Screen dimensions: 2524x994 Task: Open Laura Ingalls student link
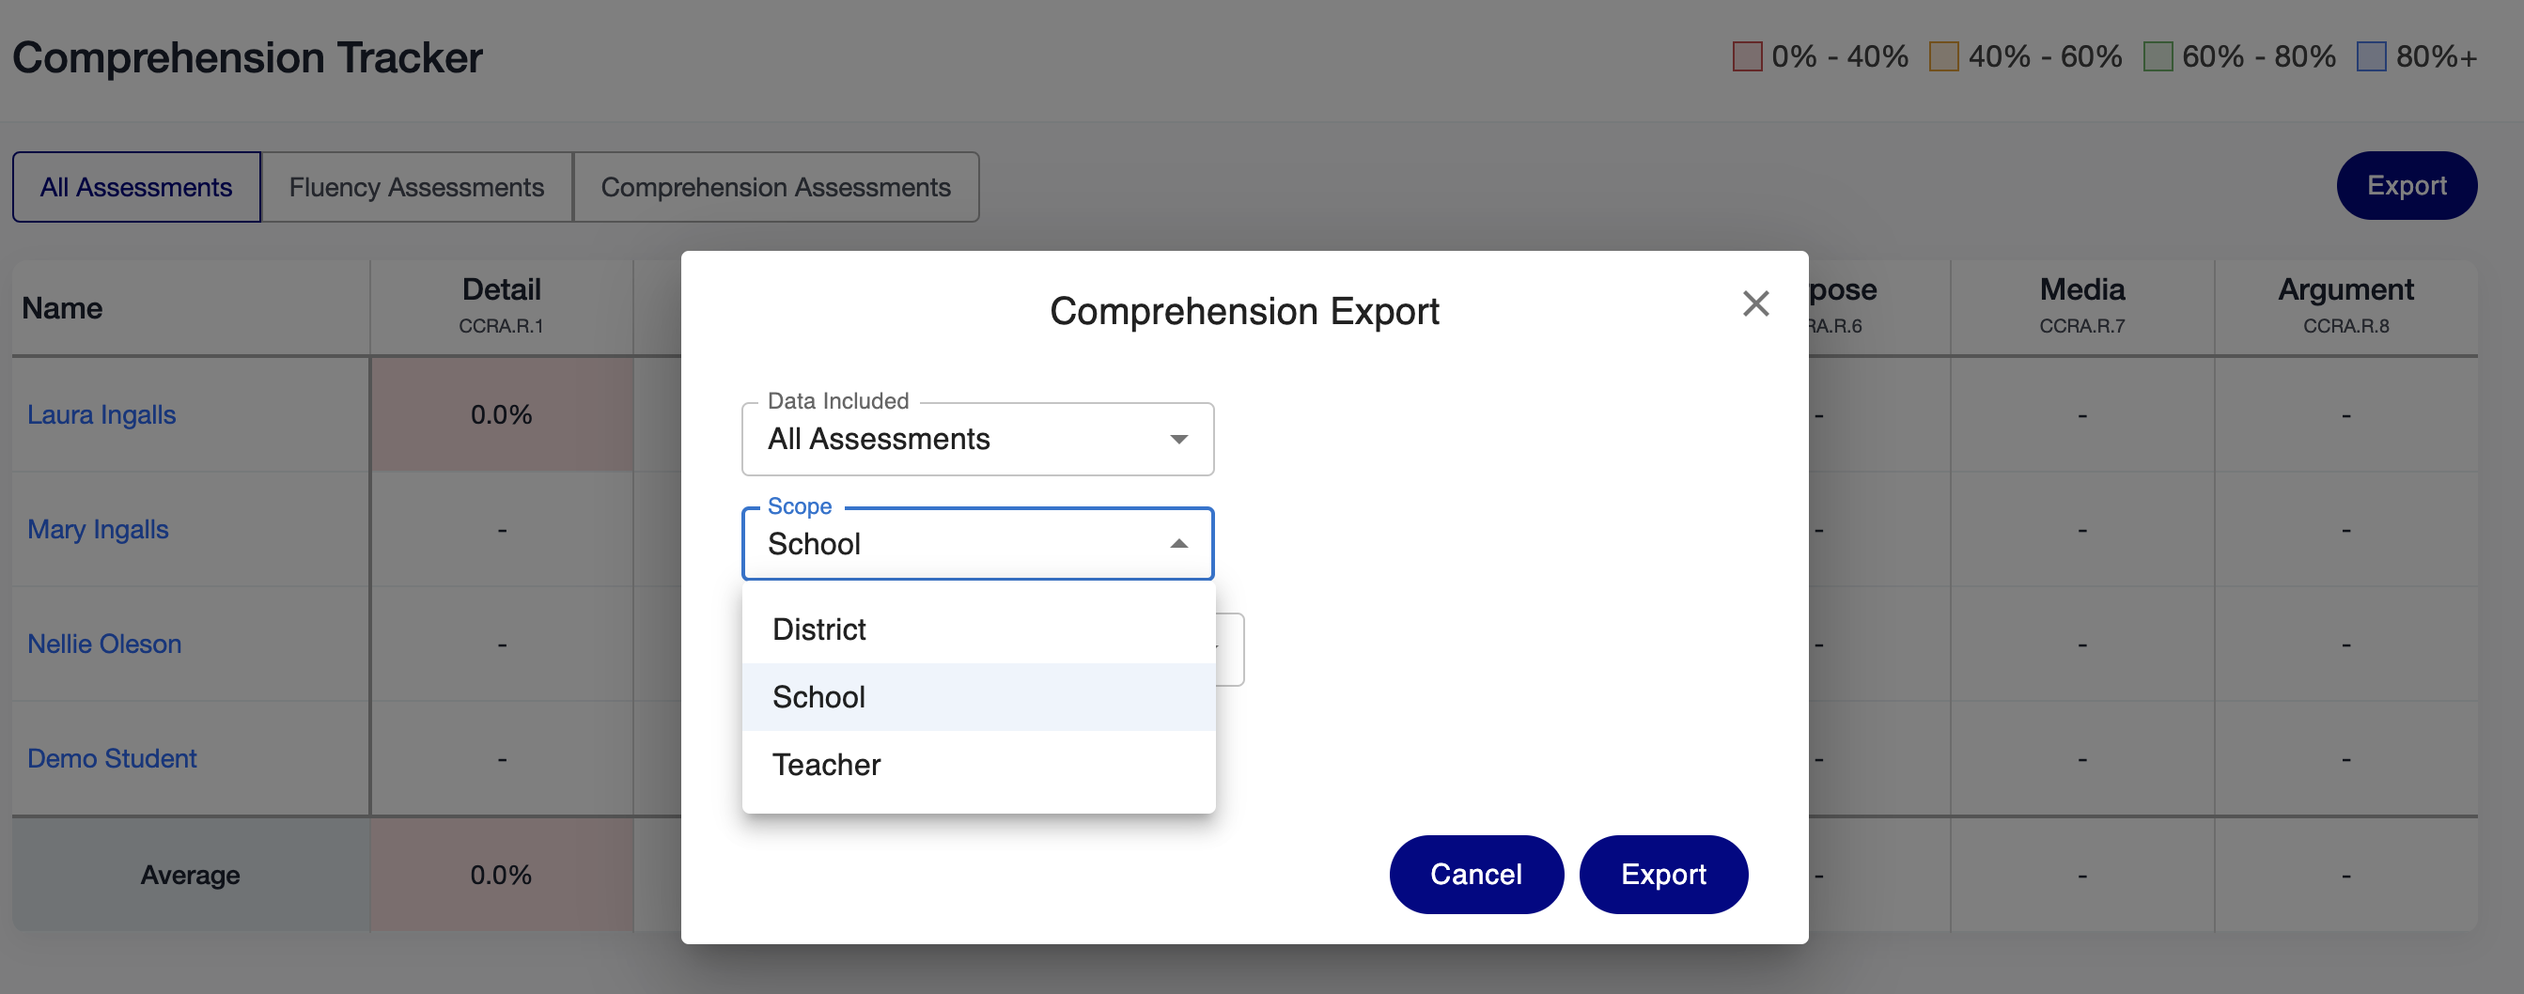pos(101,415)
